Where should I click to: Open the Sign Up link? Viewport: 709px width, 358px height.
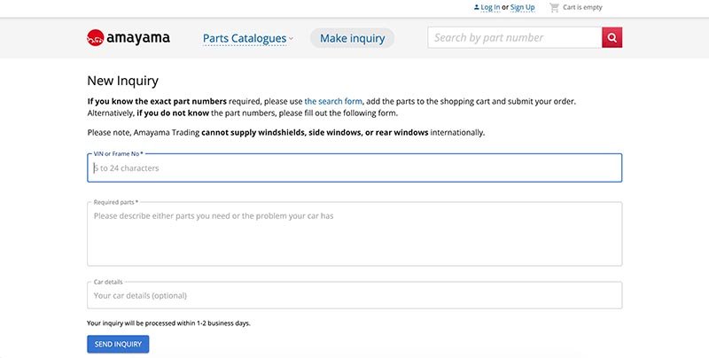[x=522, y=7]
